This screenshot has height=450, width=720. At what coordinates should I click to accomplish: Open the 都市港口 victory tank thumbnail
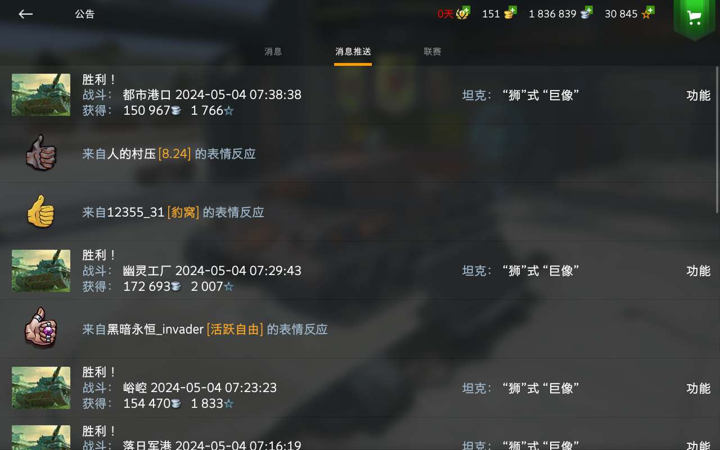(41, 95)
